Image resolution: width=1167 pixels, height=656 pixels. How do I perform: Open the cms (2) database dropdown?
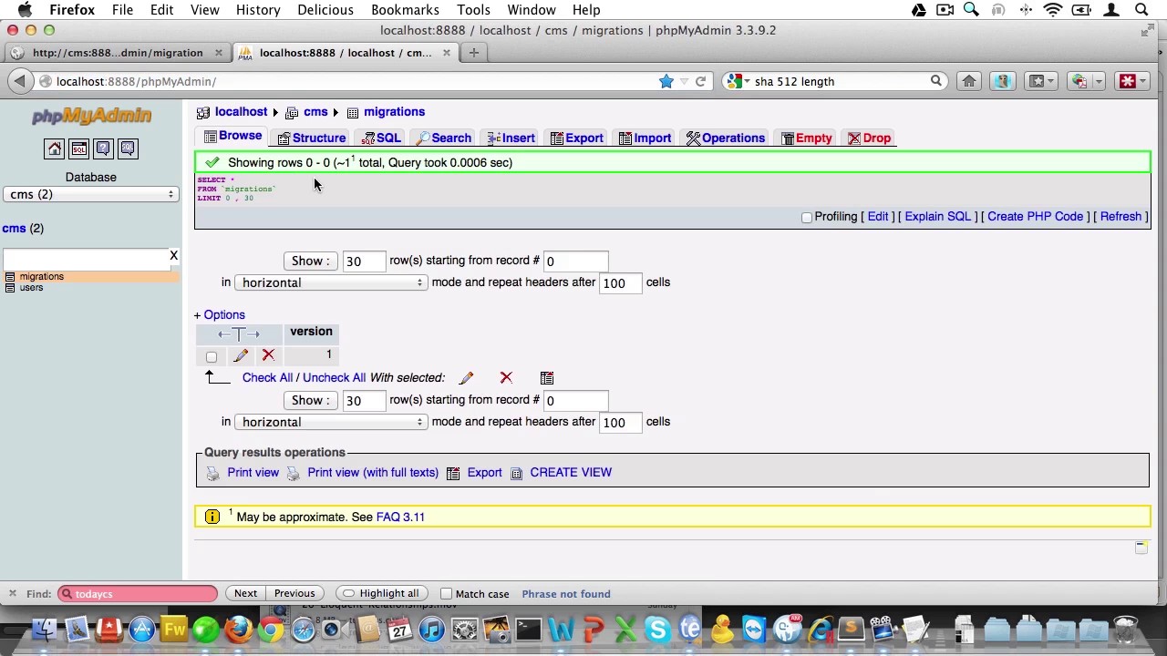click(x=91, y=194)
